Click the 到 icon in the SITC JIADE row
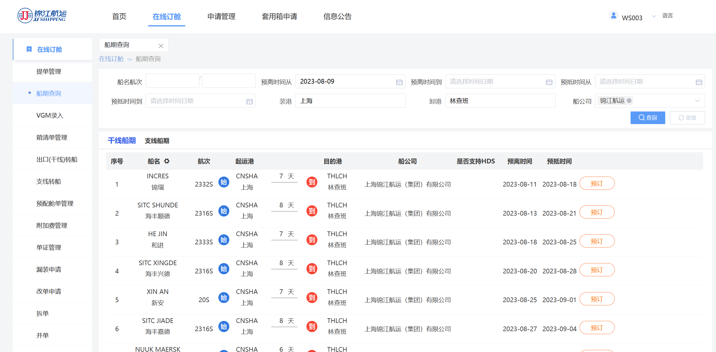Viewport: 716px width, 352px height. coord(312,326)
